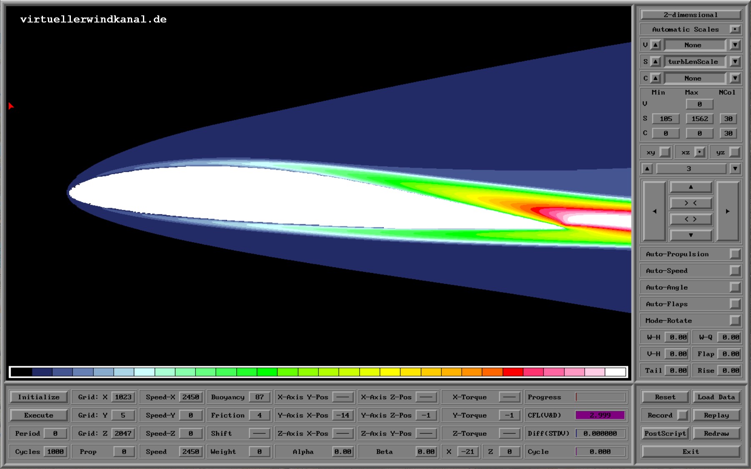Pan view down with the down arrow

click(691, 235)
